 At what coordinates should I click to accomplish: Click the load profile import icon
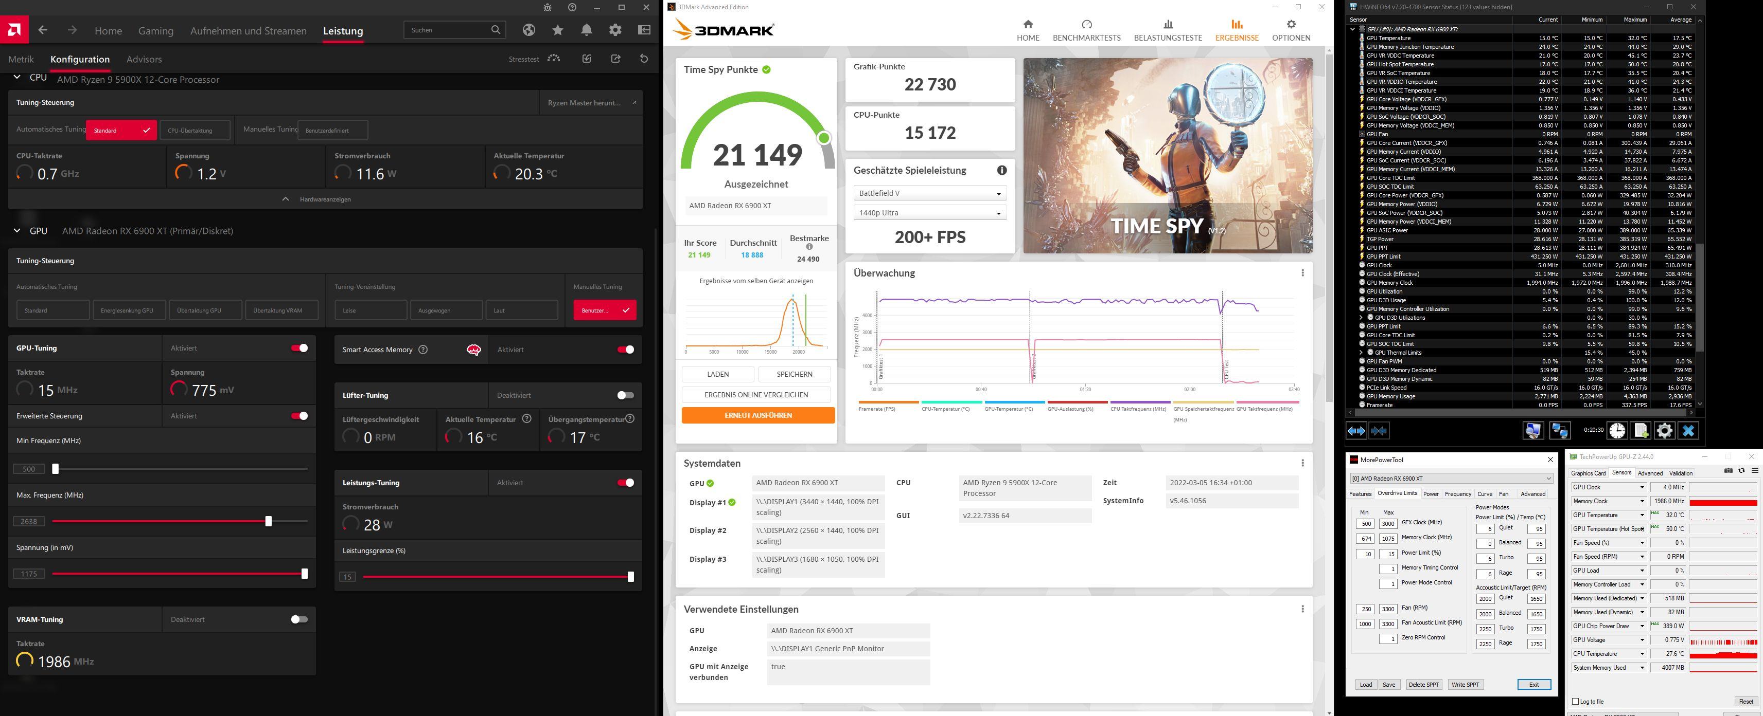(x=587, y=59)
